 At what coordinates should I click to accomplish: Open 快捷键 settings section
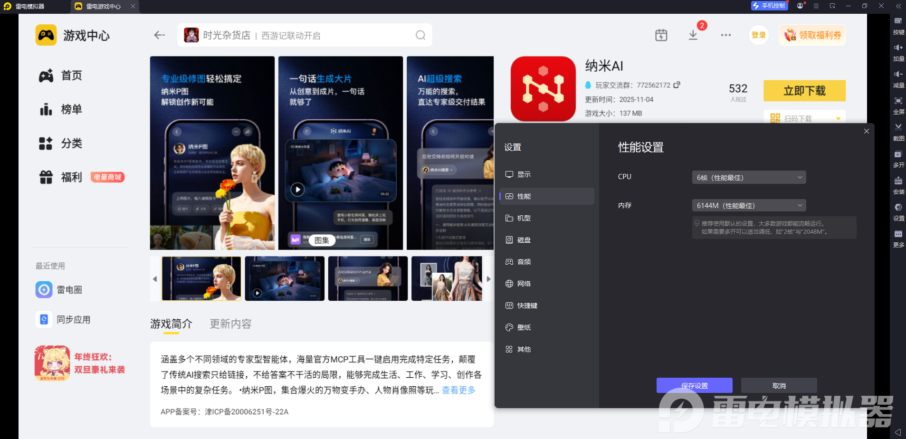coord(547,305)
